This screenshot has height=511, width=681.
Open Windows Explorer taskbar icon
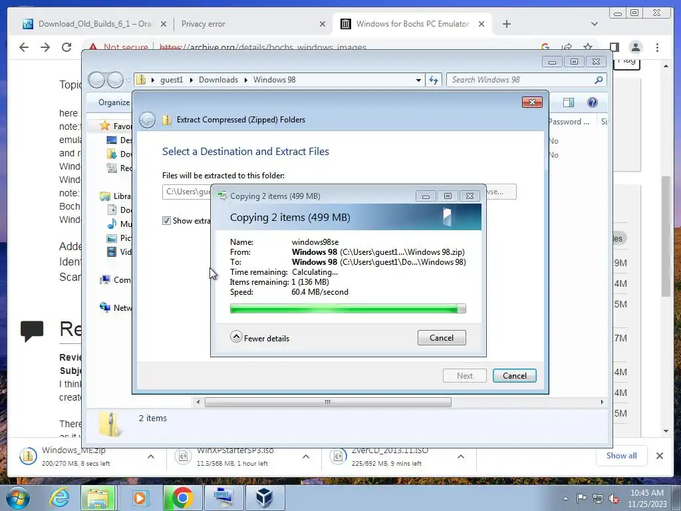(x=98, y=498)
